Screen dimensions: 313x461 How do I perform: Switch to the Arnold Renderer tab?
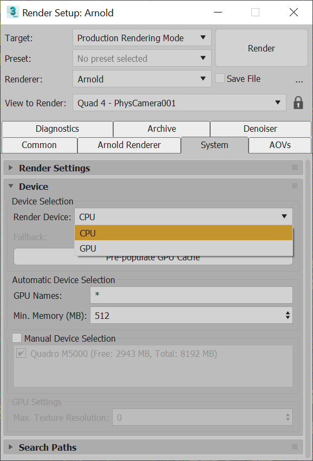coord(129,145)
